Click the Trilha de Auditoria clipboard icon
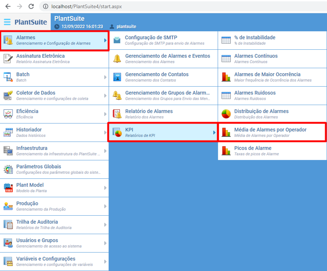The image size is (327, 271). tap(8, 225)
